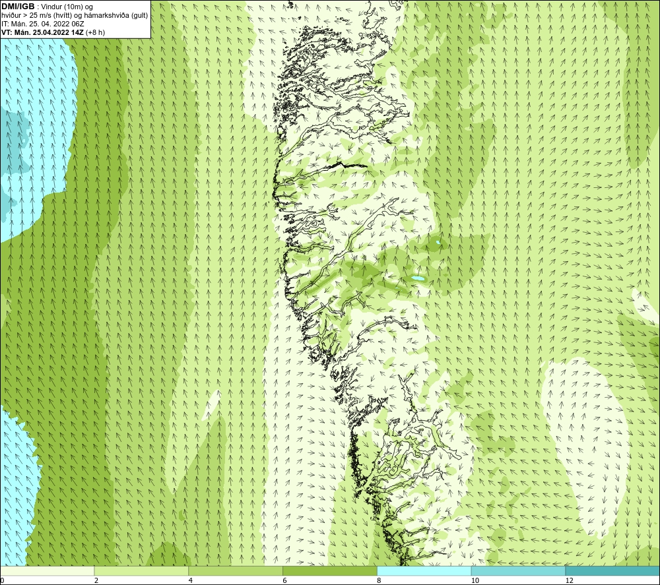Select the 0–2 m/s pale color swatch
Image resolution: width=660 pixels, height=585 pixels.
point(47,570)
